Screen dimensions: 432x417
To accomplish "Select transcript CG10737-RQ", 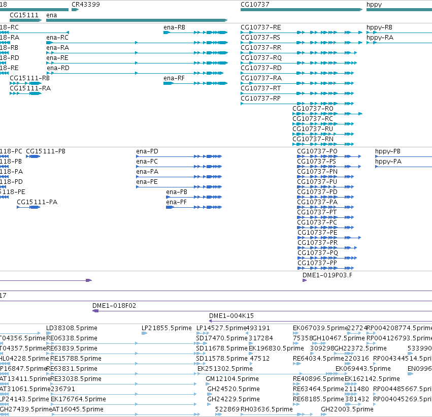I will [298, 63].
